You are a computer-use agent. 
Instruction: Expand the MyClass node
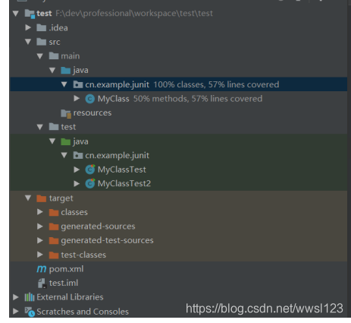(77, 98)
